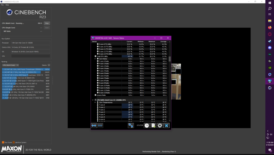
Task: Launch Opera browser from the taskbar
Action: coord(270,34)
